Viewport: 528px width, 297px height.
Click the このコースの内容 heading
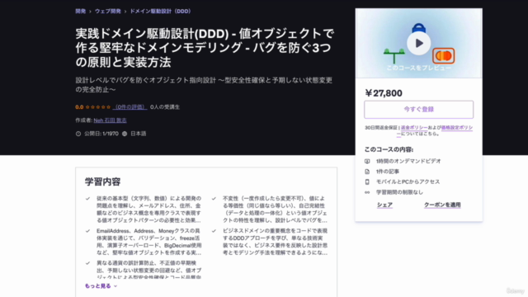click(389, 149)
